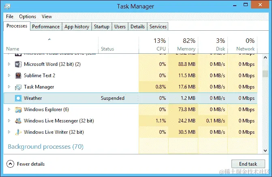Switch to the Startup tab
272x177 pixels.
click(102, 27)
